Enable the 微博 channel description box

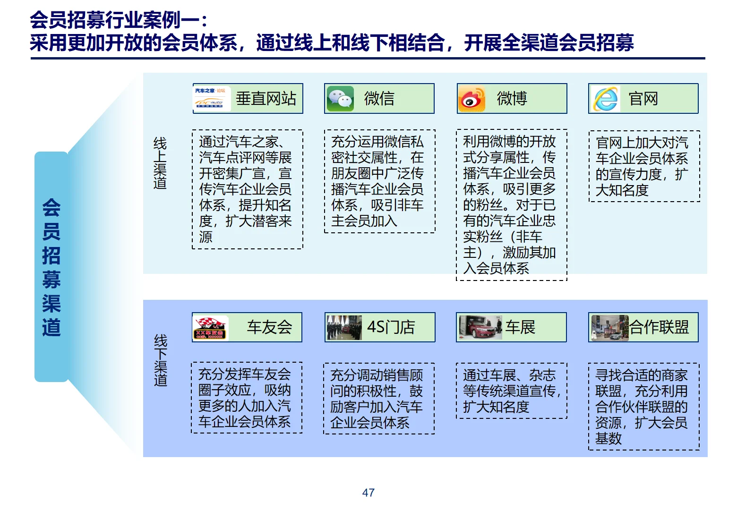pyautogui.click(x=511, y=204)
